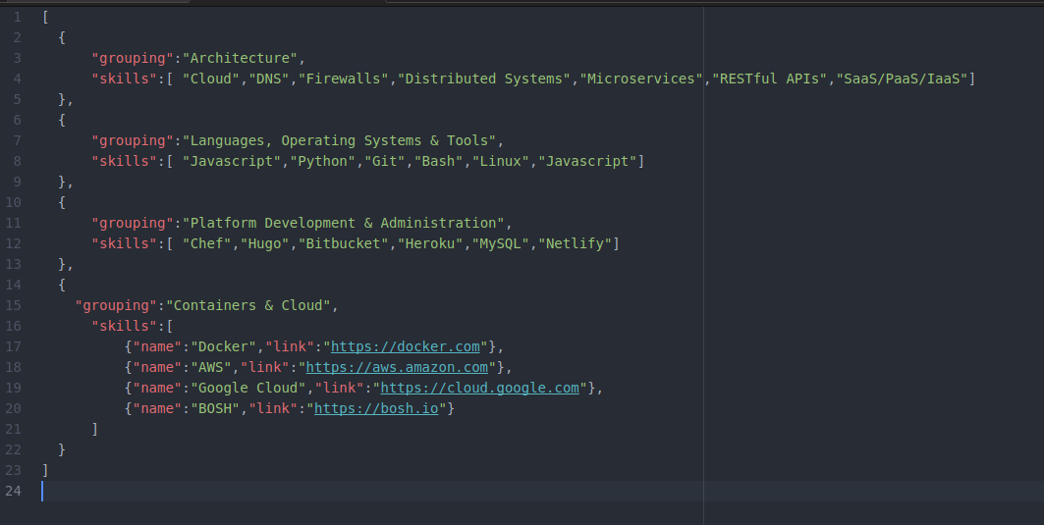Click the "BOSH" name value

pos(215,408)
